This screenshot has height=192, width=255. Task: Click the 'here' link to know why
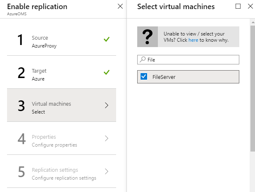[x=193, y=40]
